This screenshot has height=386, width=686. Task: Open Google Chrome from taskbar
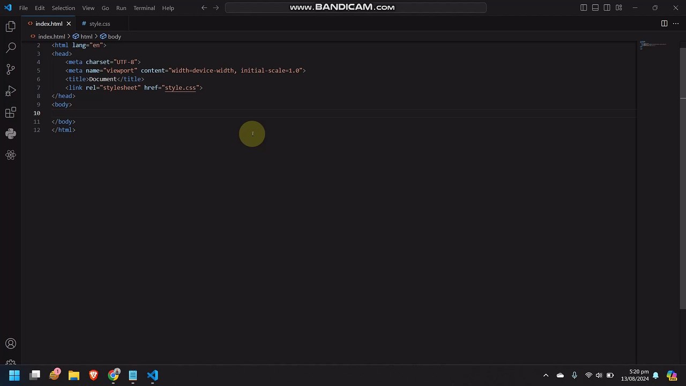click(113, 375)
